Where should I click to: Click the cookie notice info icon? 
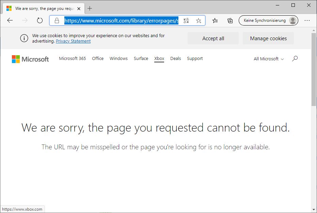click(x=24, y=38)
